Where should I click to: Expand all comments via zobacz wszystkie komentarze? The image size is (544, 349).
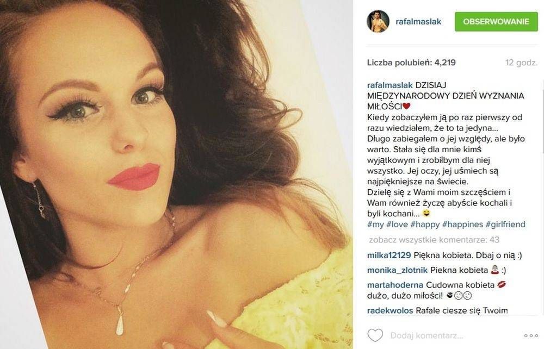[434, 240]
